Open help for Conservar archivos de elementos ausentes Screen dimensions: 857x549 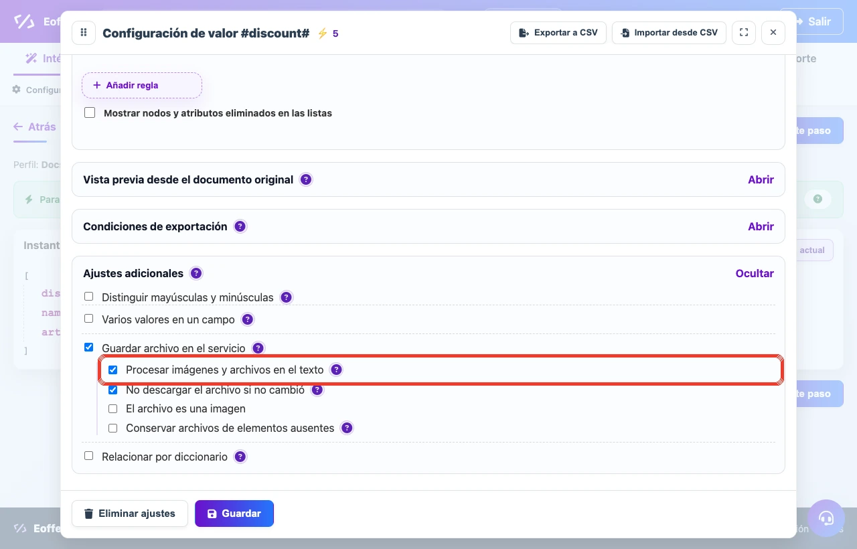347,428
